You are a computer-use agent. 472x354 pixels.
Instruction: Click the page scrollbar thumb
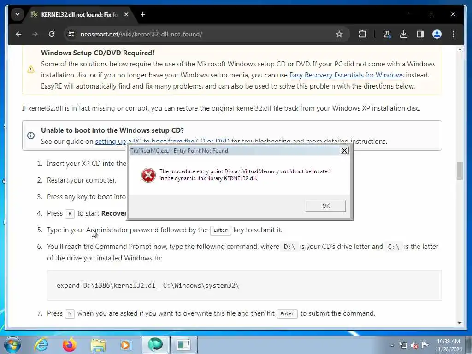coord(460,171)
